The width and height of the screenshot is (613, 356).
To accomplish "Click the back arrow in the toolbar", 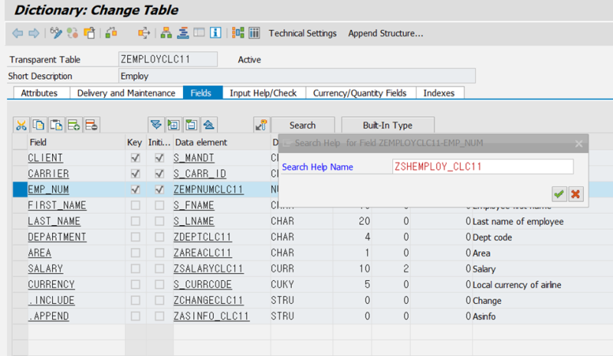I will click(18, 33).
